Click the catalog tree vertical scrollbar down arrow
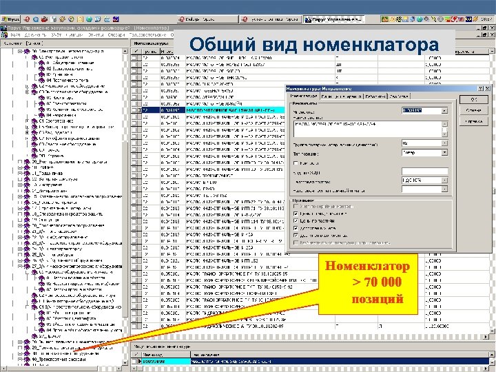The image size is (496, 372). coord(125,362)
